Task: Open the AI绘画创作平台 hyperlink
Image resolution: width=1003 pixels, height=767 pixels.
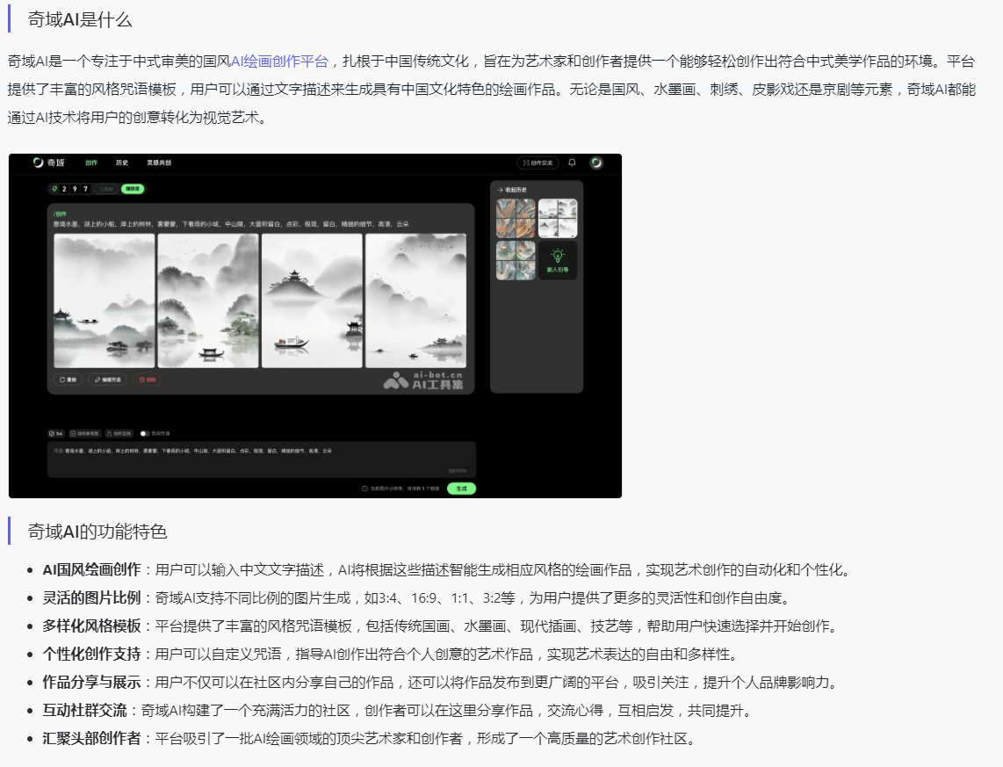Action: click(279, 62)
